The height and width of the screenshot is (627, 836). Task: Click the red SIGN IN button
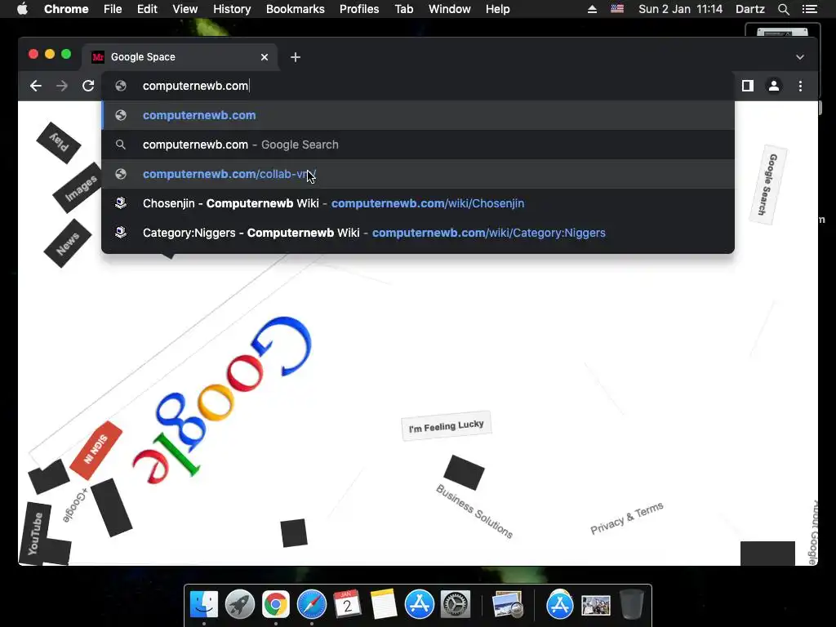(96, 450)
